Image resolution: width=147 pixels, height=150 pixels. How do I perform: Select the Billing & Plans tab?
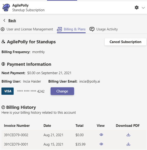click(71, 29)
